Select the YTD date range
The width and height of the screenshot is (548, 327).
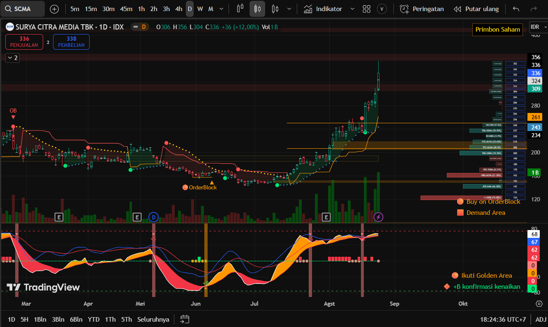pos(94,319)
